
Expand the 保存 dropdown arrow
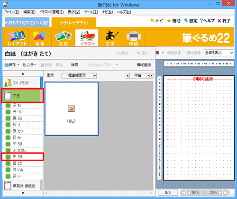pyautogui.click(x=18, y=65)
